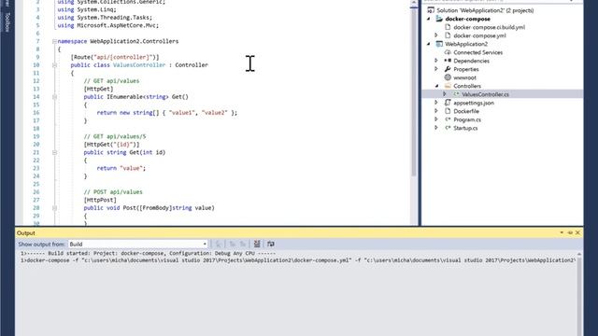
Task: Collapse the IEnumerable Get() method outline
Action: (54, 97)
